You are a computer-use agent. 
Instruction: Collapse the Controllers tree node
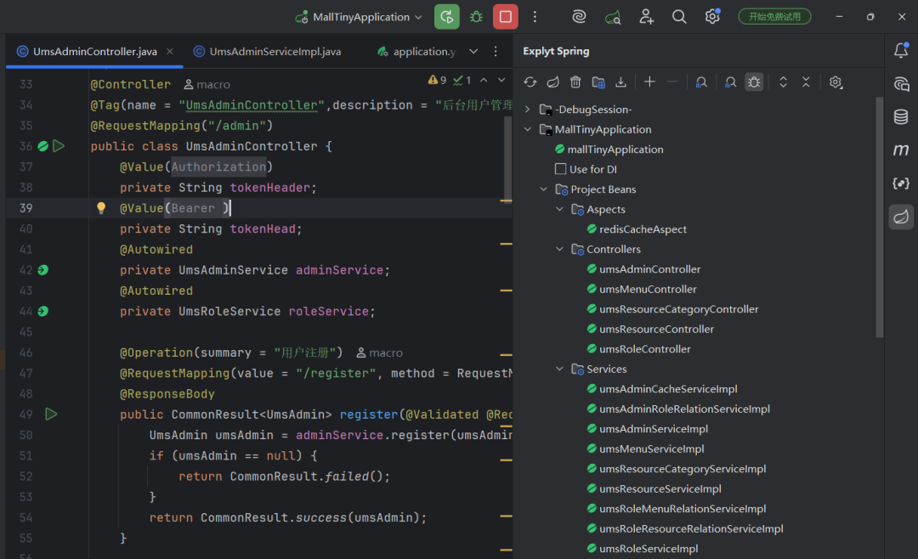(x=559, y=250)
